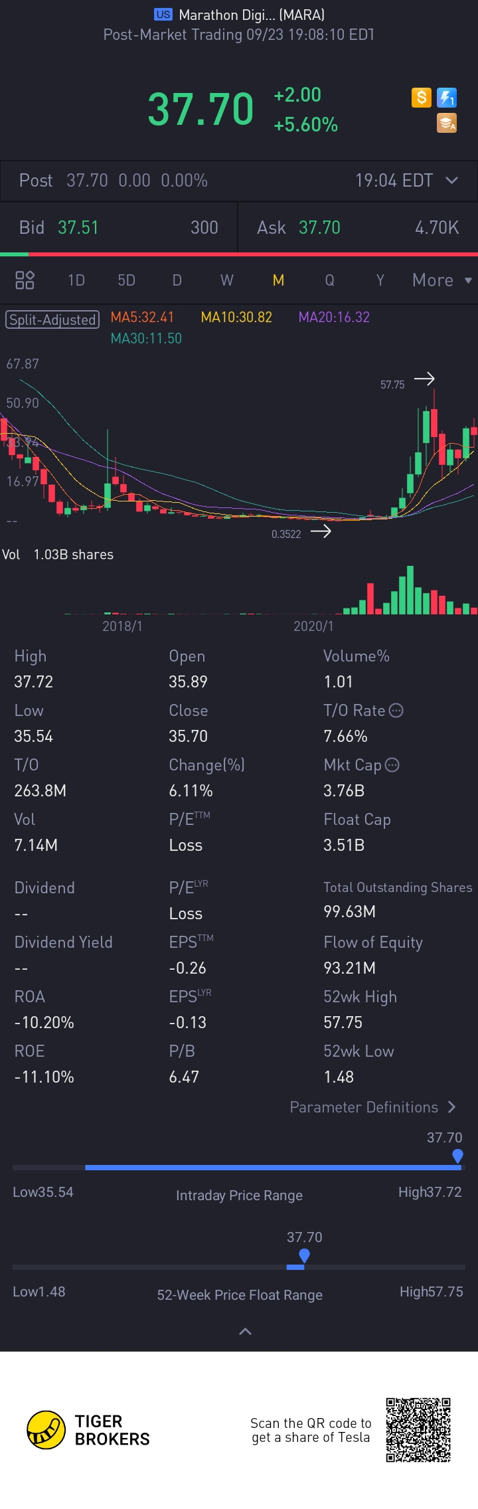The width and height of the screenshot is (478, 1509).
Task: Tap the T/O Rate info icon
Action: tap(396, 711)
